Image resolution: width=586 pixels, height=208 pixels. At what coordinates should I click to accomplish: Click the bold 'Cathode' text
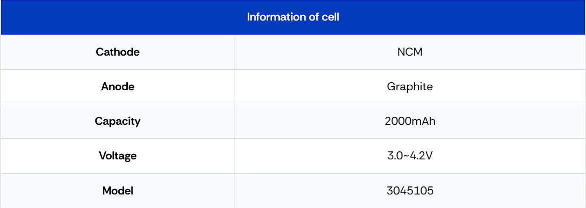pos(118,52)
